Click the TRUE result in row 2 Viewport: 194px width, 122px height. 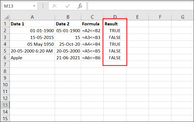click(115, 31)
